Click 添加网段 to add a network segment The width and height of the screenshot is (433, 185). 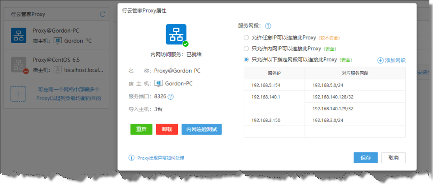click(x=391, y=60)
